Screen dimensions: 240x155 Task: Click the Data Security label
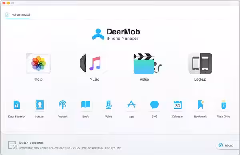point(16,117)
